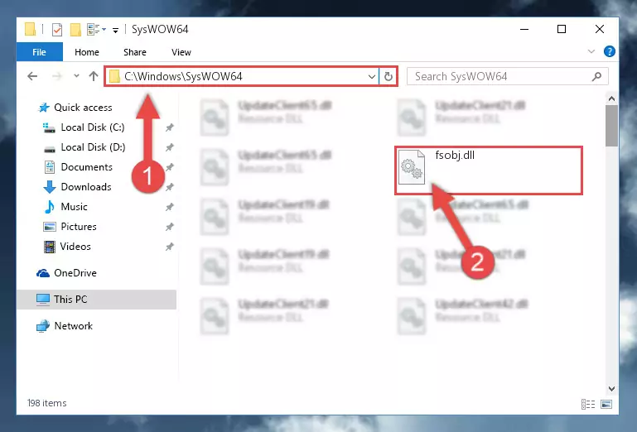637x432 pixels.
Task: Click the Downloads blue arrow icon
Action: [x=49, y=187]
